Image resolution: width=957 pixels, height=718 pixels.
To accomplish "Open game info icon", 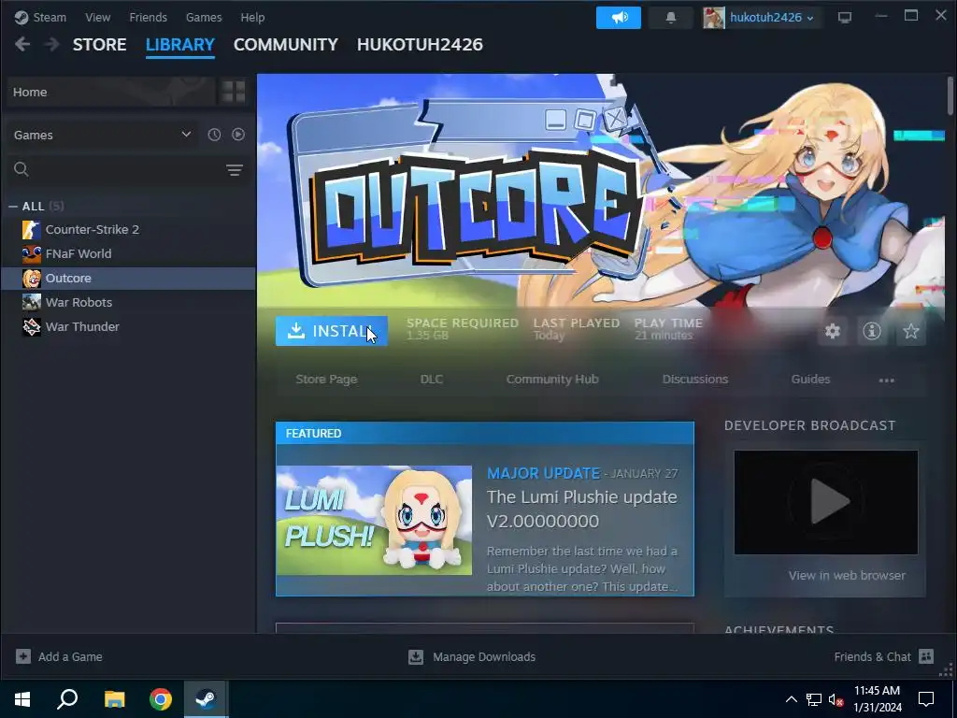I will (x=872, y=331).
